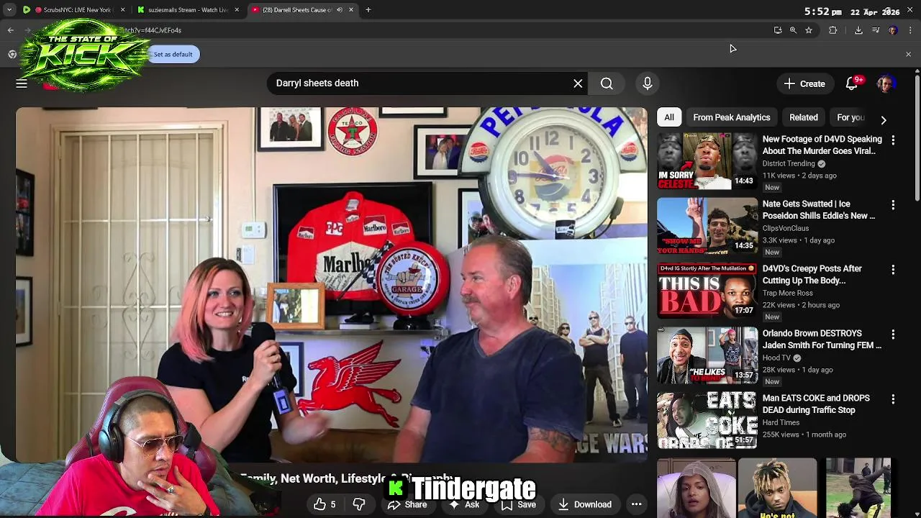The width and height of the screenshot is (921, 518).
Task: Open the browser downloads icon
Action: (x=858, y=30)
